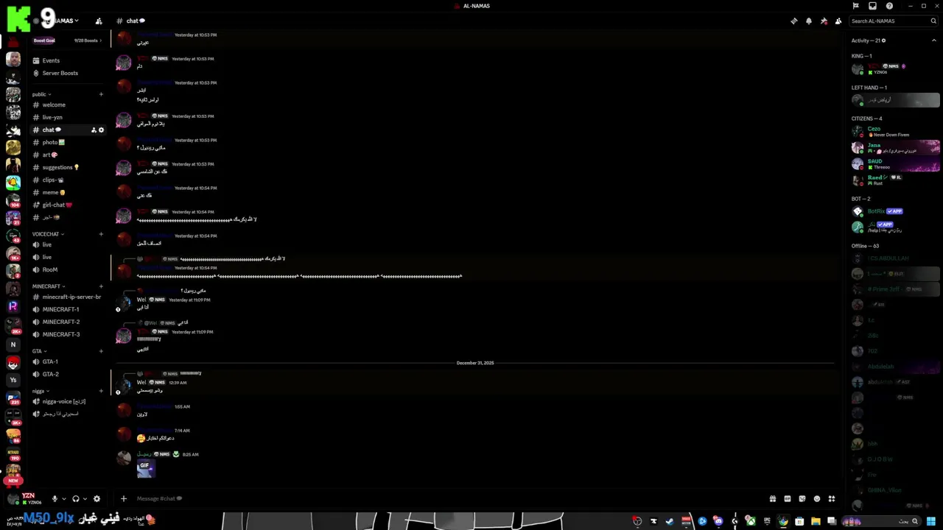Toggle the member list icon
This screenshot has height=530, width=943.
838,21
